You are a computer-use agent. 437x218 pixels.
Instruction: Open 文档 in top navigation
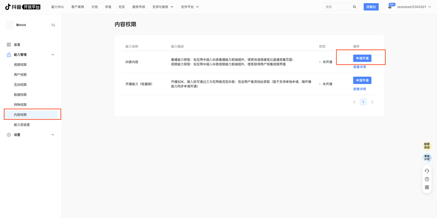pyautogui.click(x=95, y=7)
